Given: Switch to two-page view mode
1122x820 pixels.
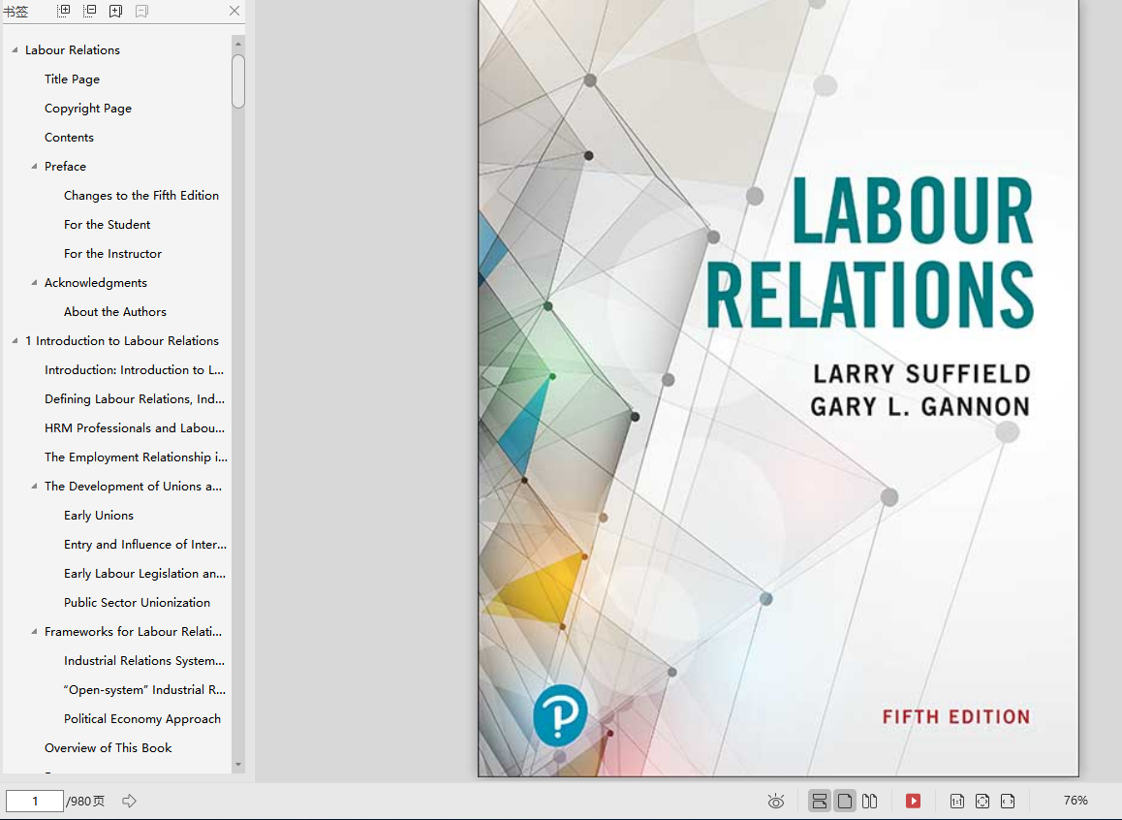Looking at the screenshot, I should (869, 801).
